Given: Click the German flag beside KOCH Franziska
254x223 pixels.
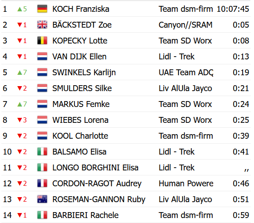Looking at the screenshot, I should click(x=42, y=9).
